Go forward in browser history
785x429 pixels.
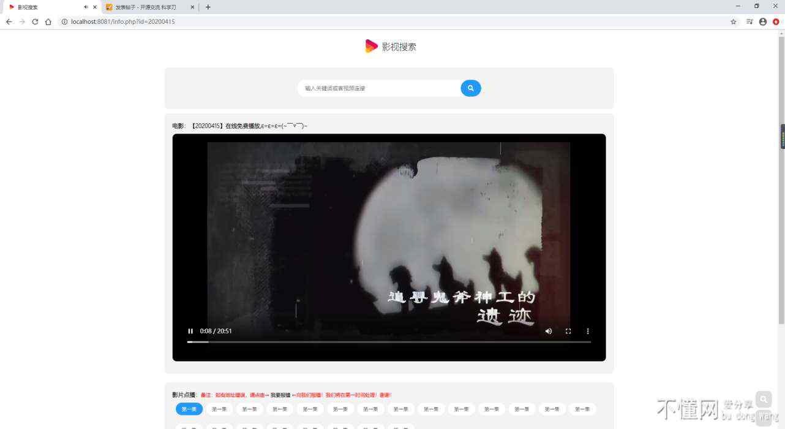click(22, 21)
